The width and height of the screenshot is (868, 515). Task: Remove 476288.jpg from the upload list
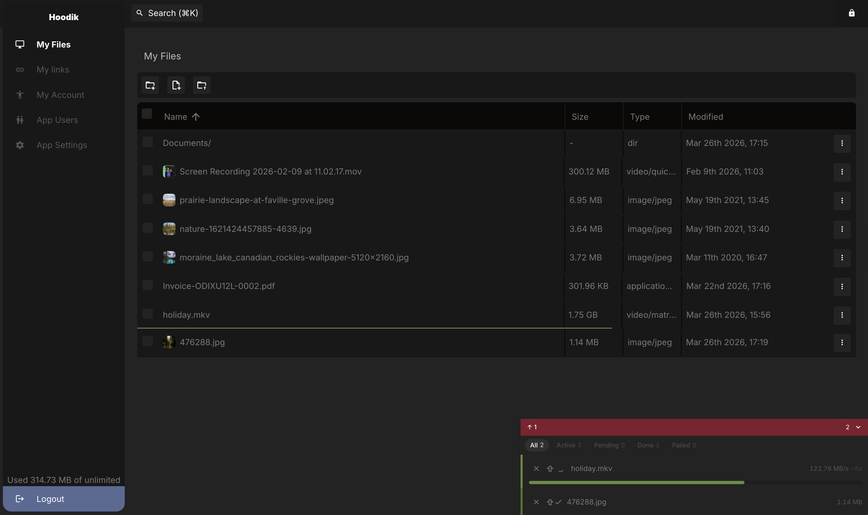coord(536,502)
